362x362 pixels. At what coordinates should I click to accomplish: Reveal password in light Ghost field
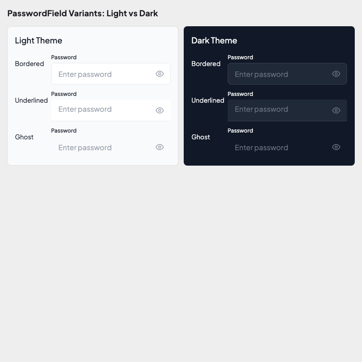pyautogui.click(x=160, y=147)
